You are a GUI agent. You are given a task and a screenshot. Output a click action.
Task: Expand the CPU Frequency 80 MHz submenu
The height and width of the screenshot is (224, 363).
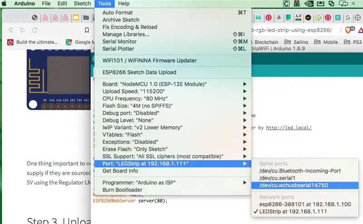173,98
